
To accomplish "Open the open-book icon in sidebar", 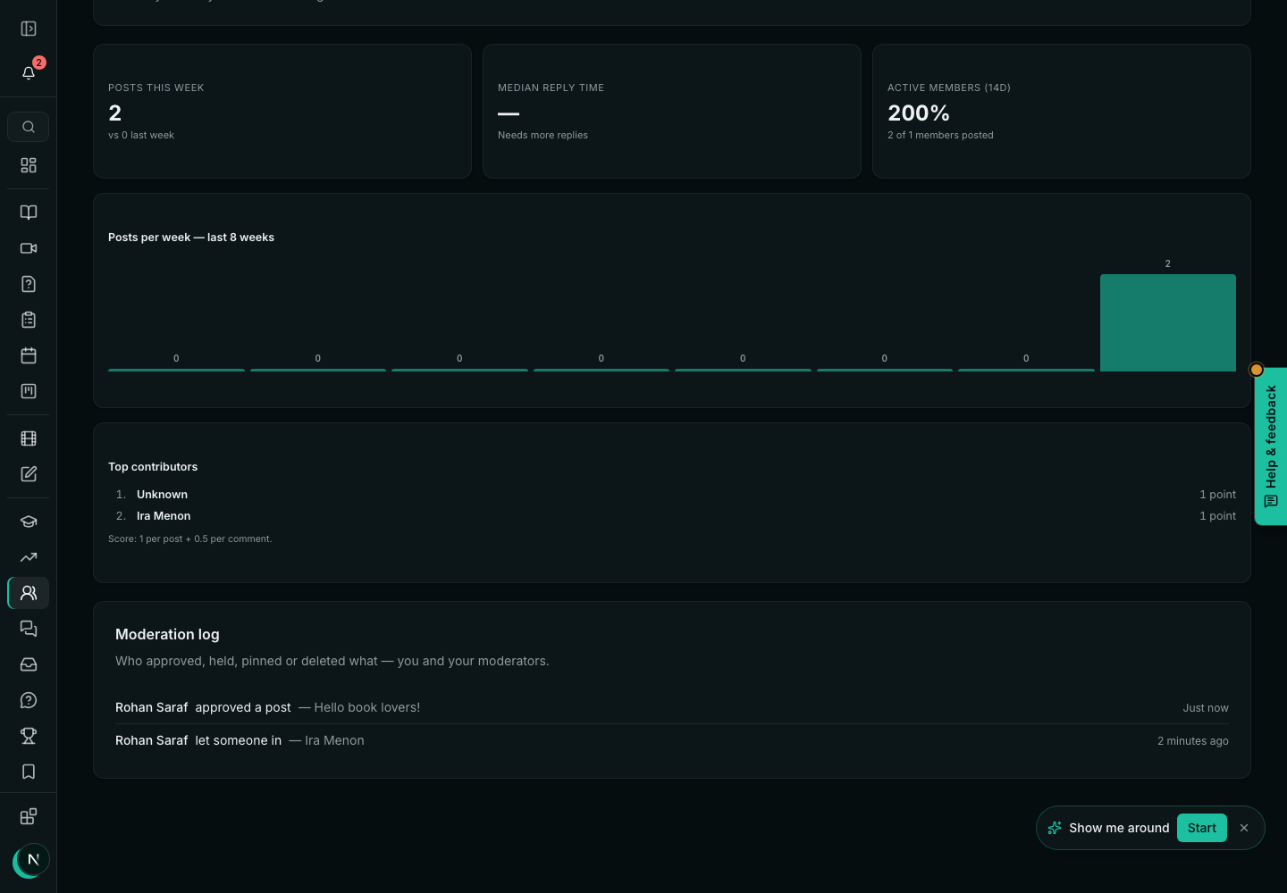I will click(x=29, y=213).
